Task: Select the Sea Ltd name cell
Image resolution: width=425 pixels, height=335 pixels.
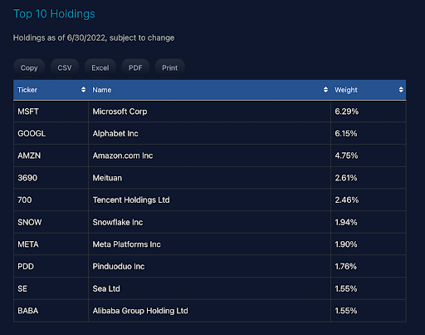Action: pos(209,288)
